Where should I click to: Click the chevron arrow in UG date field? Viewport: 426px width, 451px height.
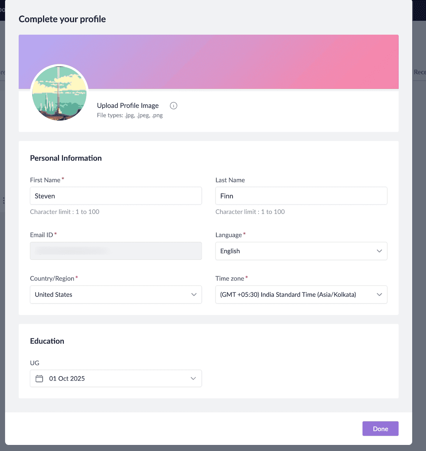point(193,379)
